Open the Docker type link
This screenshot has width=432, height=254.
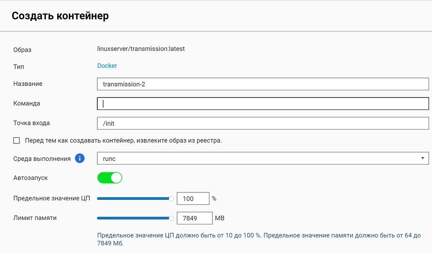coord(107,65)
